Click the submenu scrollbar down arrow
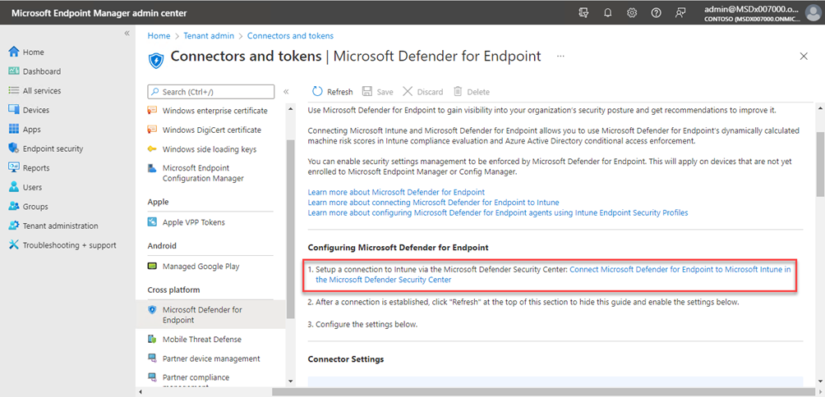The width and height of the screenshot is (825, 397). point(290,381)
